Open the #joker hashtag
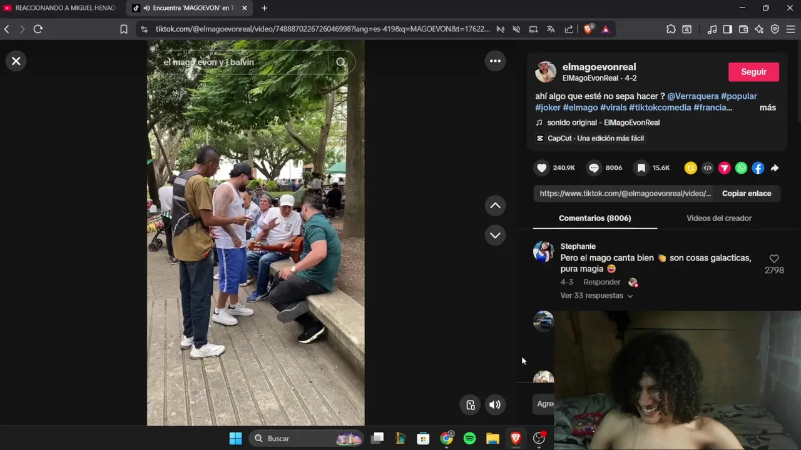 point(548,107)
